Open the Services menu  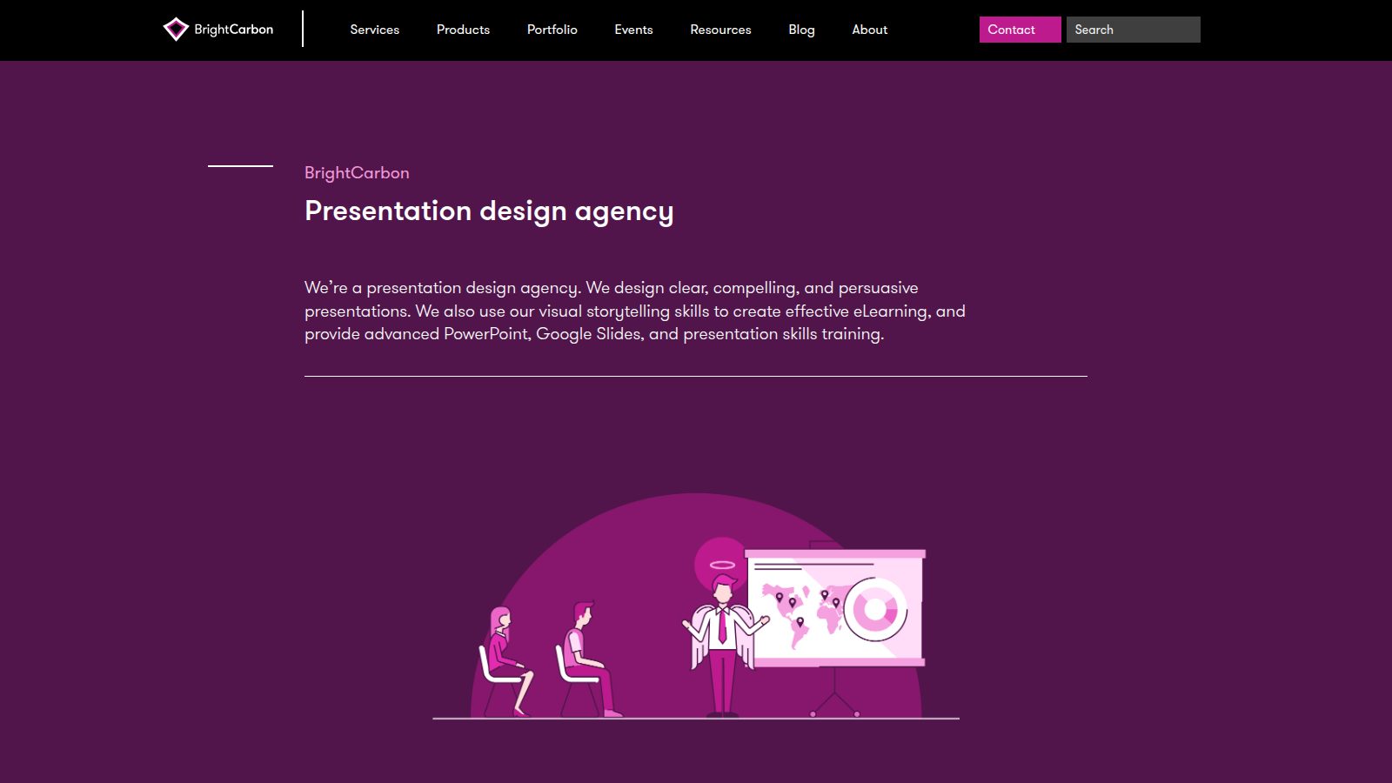(375, 30)
